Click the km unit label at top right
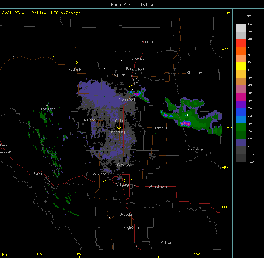Screen dimensions: 264x258 coord(228,13)
